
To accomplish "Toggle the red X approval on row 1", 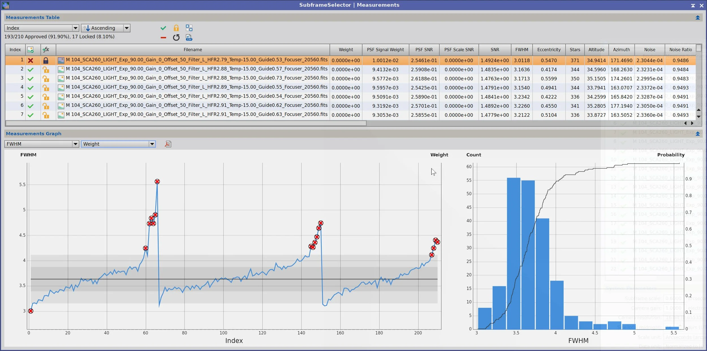I will pyautogui.click(x=31, y=60).
